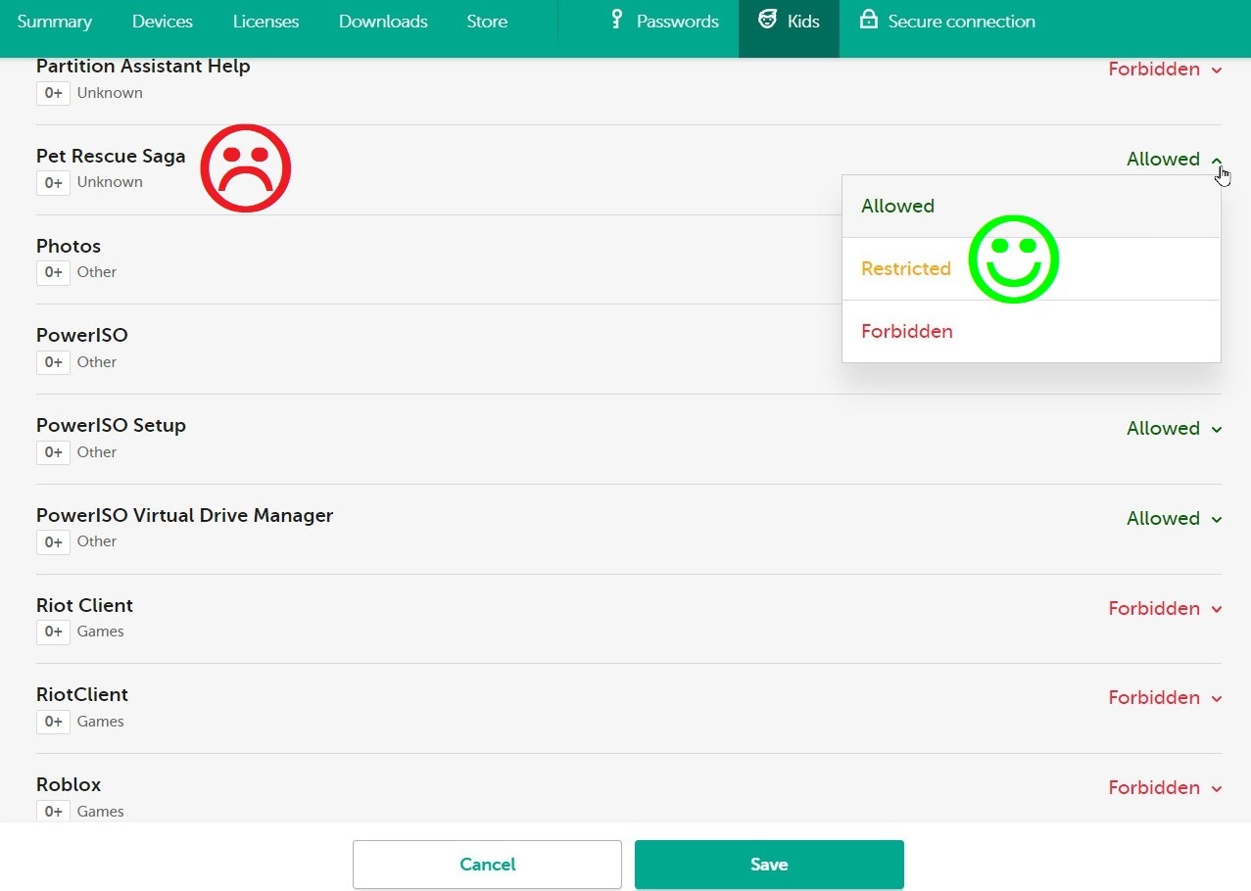Click the Passwords key icon
This screenshot has width=1251, height=891.
pos(616,20)
